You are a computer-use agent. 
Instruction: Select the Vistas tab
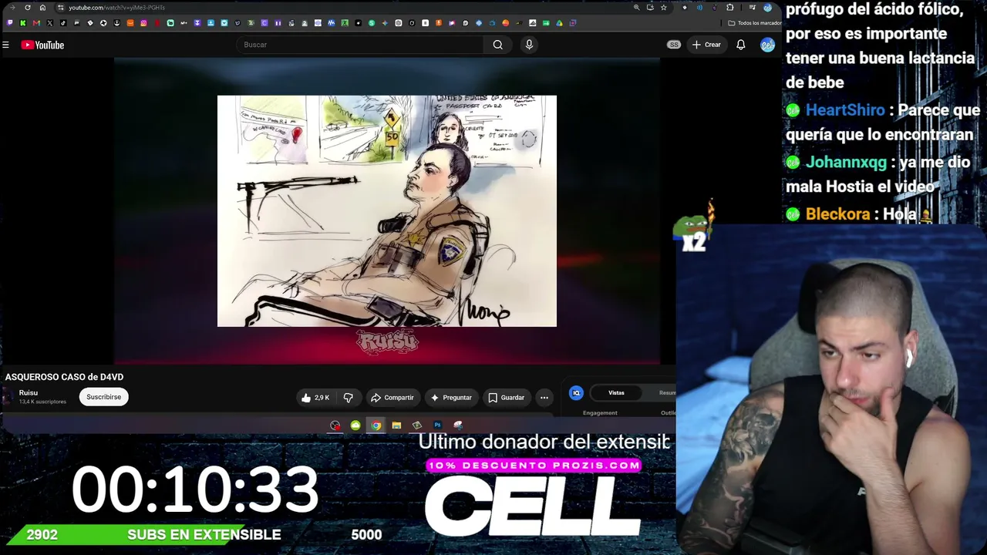point(616,393)
